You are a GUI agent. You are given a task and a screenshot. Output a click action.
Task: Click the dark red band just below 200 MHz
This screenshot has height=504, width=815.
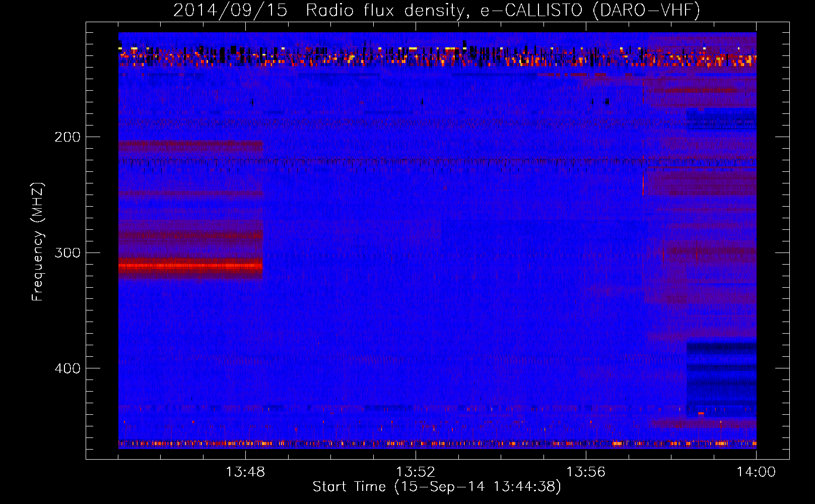pos(190,147)
